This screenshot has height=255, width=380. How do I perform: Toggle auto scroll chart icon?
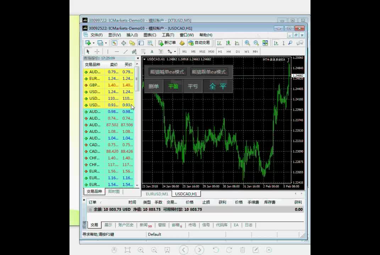pyautogui.click(x=276, y=43)
